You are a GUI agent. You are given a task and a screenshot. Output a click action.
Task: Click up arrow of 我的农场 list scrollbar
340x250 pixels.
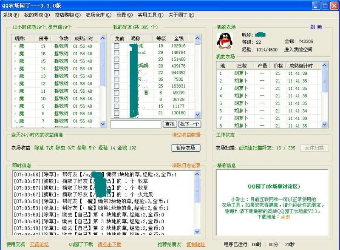click(324, 65)
